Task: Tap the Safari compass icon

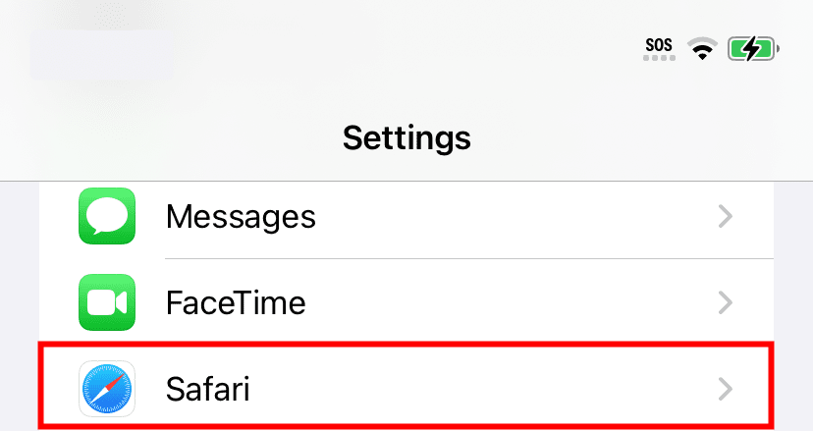Action: click(106, 389)
